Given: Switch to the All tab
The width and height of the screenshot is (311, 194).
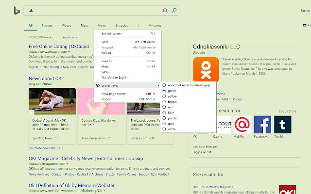Looking at the screenshot, I should point(31,26).
